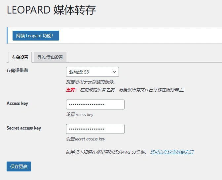Select the LEOPARD 媒体转存 page heading

51,10
